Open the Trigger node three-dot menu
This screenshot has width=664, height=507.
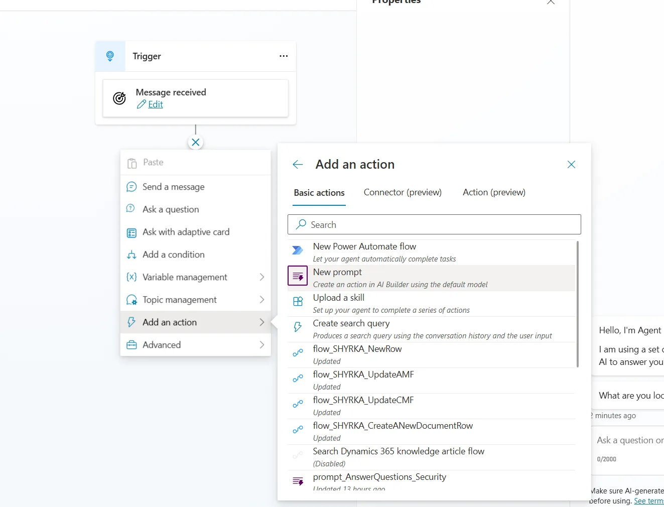coord(284,56)
